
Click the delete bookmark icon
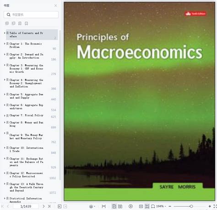coord(27,23)
